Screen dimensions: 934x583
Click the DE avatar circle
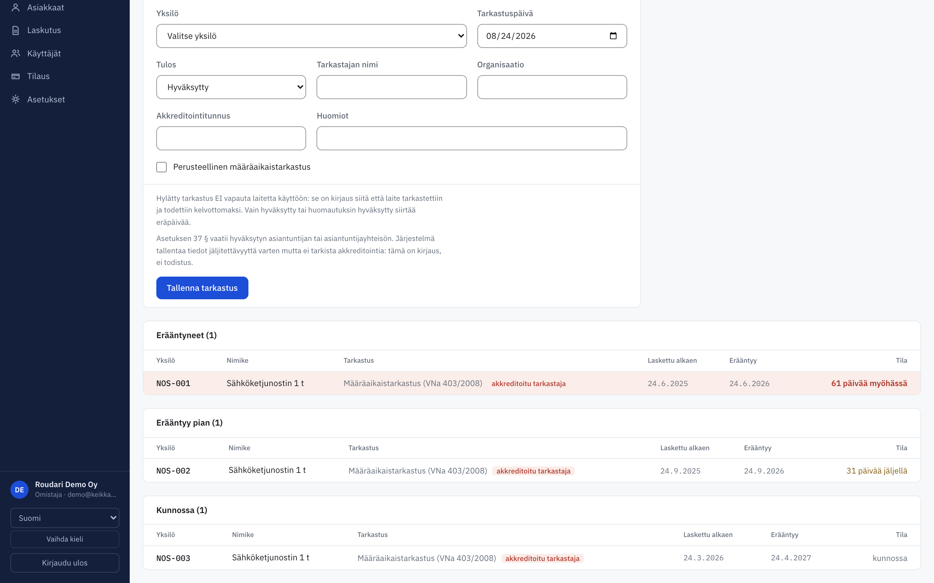(x=19, y=490)
